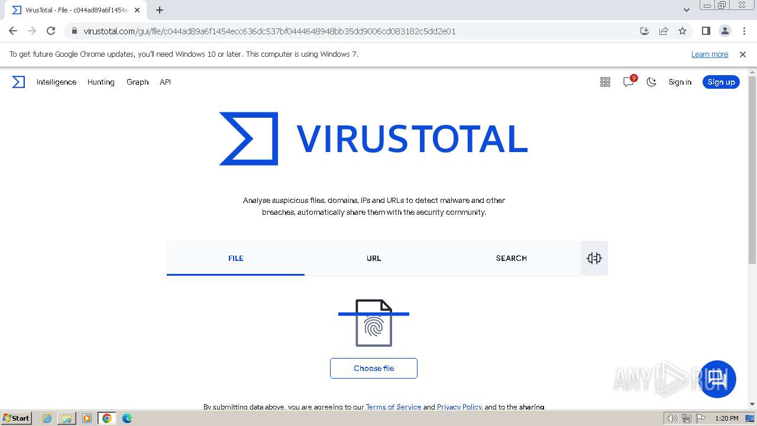Open Microsoft Edge from taskbar
757x426 pixels.
(x=127, y=418)
